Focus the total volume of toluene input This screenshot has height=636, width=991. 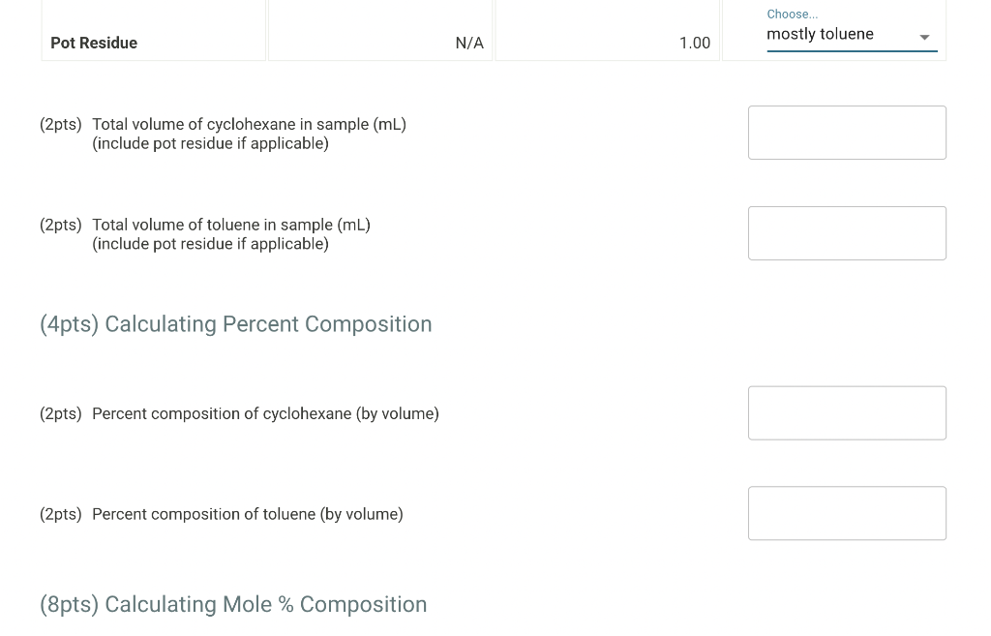tap(847, 233)
